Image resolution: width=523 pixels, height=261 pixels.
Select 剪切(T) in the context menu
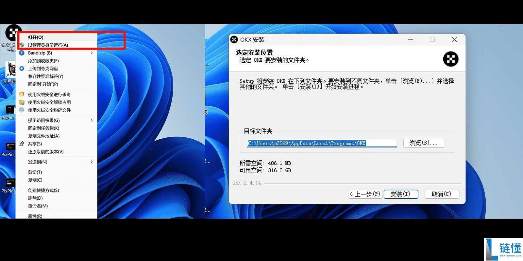click(35, 172)
